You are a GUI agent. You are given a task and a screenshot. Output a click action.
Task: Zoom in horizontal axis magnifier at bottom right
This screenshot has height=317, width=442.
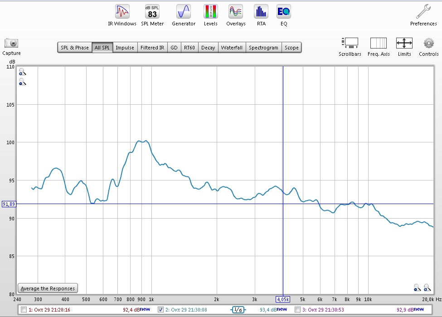click(427, 288)
